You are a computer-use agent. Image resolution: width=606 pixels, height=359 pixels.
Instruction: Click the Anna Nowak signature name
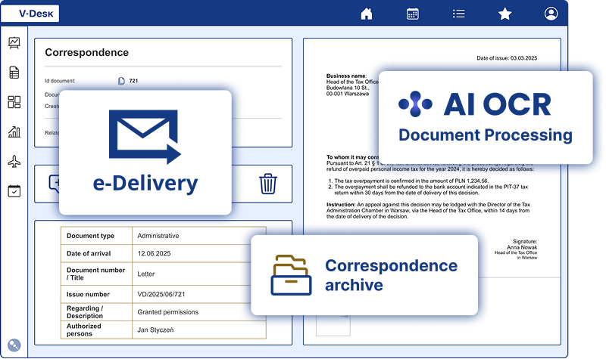click(x=522, y=247)
